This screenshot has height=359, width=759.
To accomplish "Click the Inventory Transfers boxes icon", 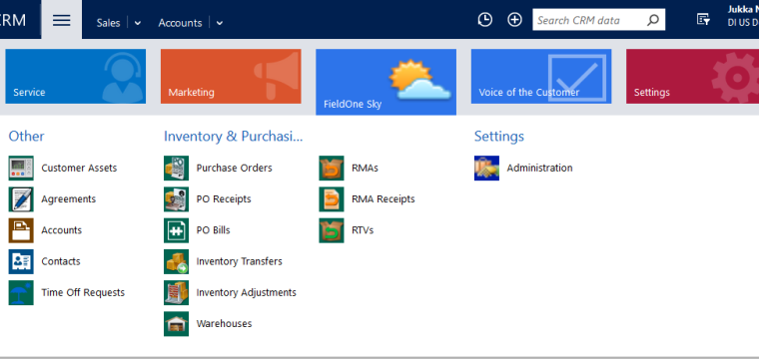I will coord(176,261).
